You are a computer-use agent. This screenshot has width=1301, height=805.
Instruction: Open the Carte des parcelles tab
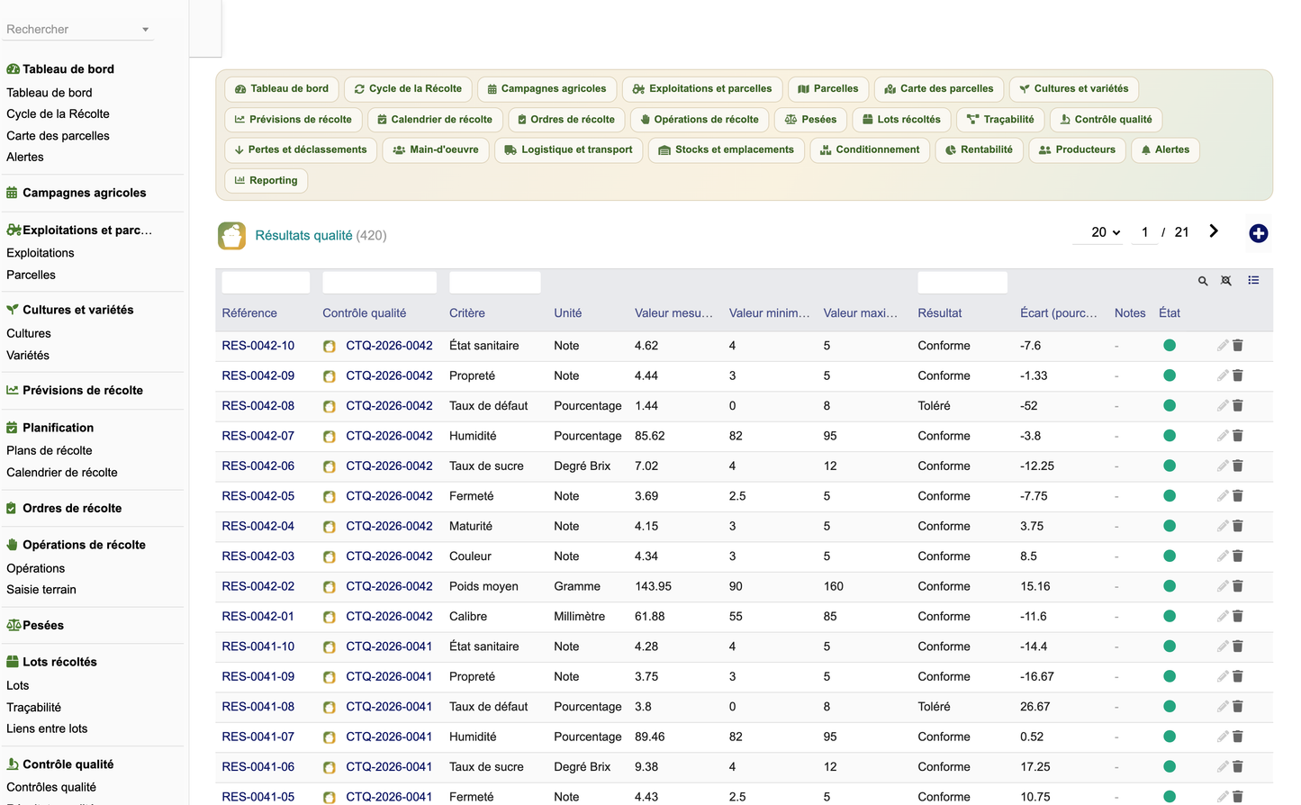[x=939, y=89]
